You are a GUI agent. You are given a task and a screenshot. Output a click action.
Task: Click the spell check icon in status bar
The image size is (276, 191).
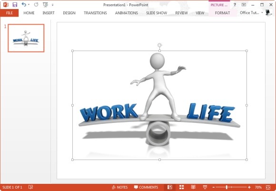[30, 187]
